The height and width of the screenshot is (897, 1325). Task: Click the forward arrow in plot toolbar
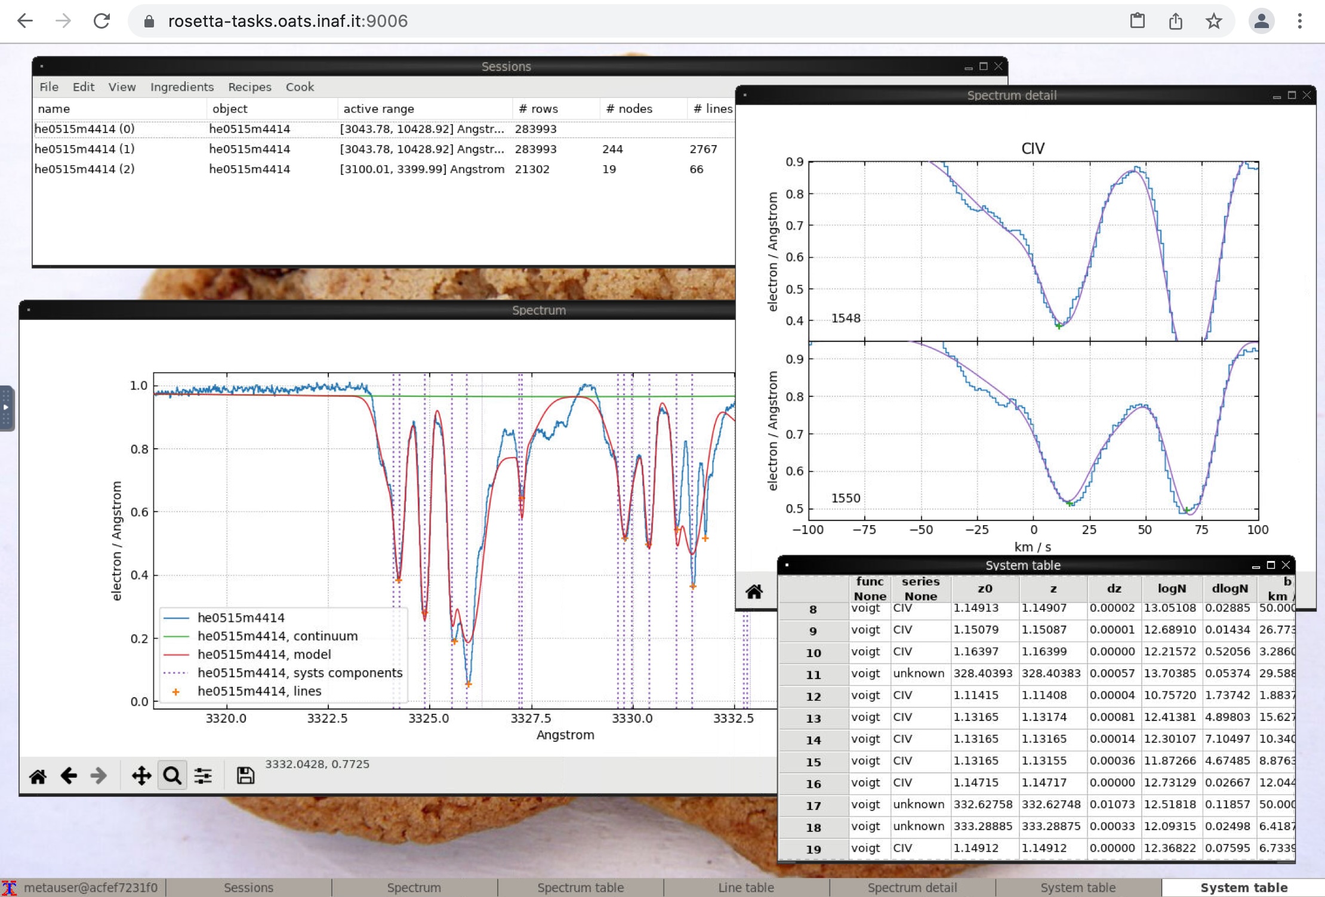98,776
